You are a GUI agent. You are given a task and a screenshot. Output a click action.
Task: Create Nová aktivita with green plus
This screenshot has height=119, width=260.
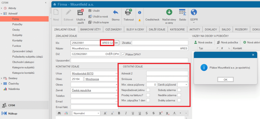(x=251, y=43)
